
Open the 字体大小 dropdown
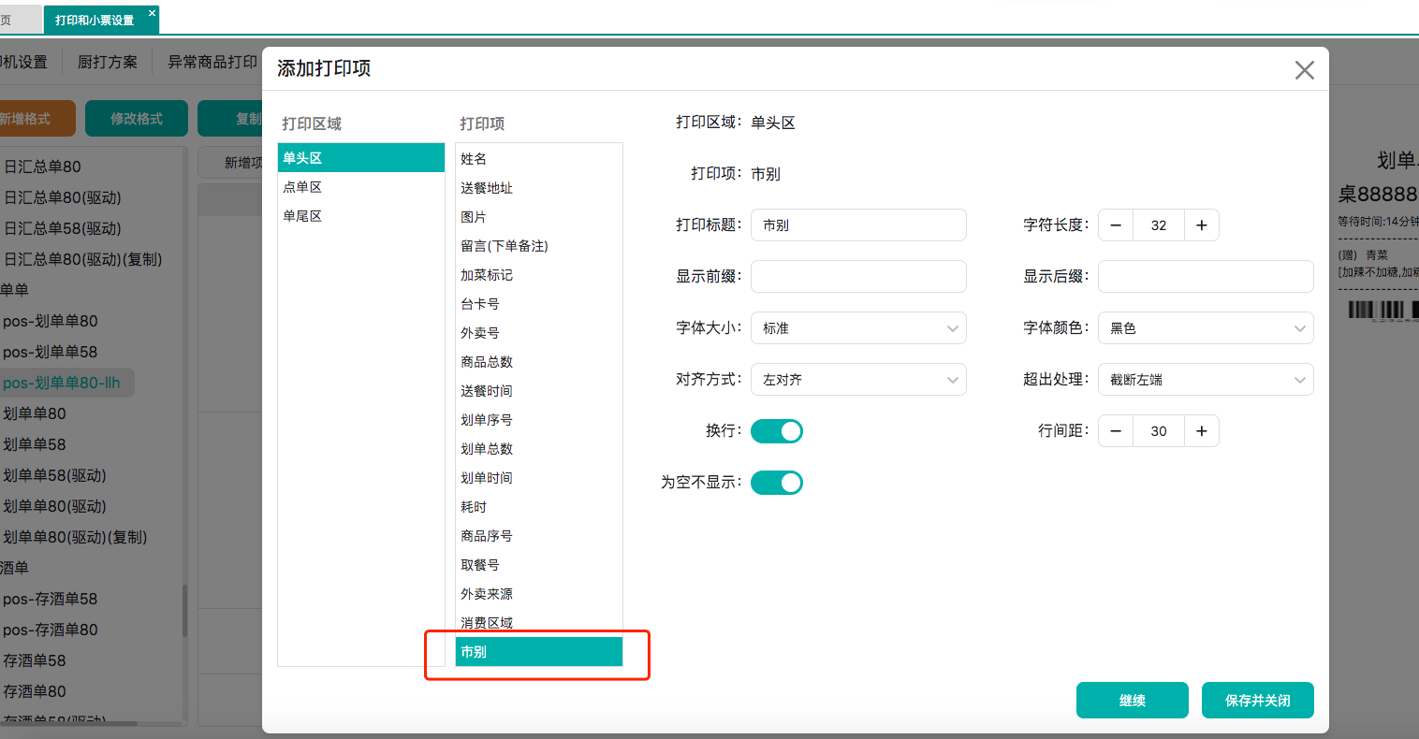point(858,328)
